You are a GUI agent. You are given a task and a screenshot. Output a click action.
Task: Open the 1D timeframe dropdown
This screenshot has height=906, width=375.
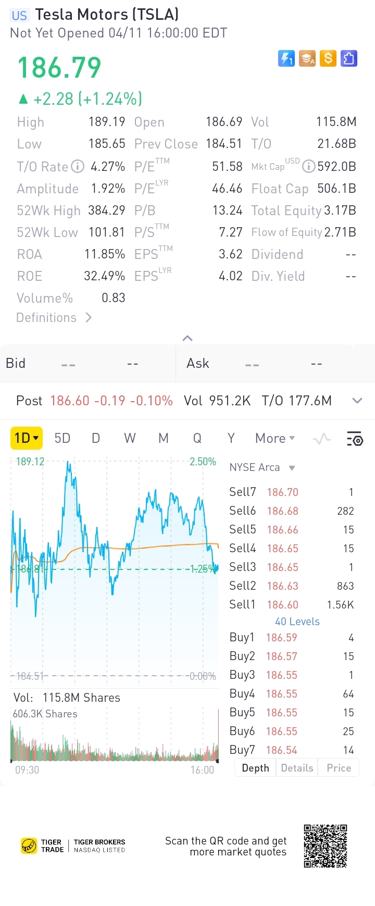26,438
